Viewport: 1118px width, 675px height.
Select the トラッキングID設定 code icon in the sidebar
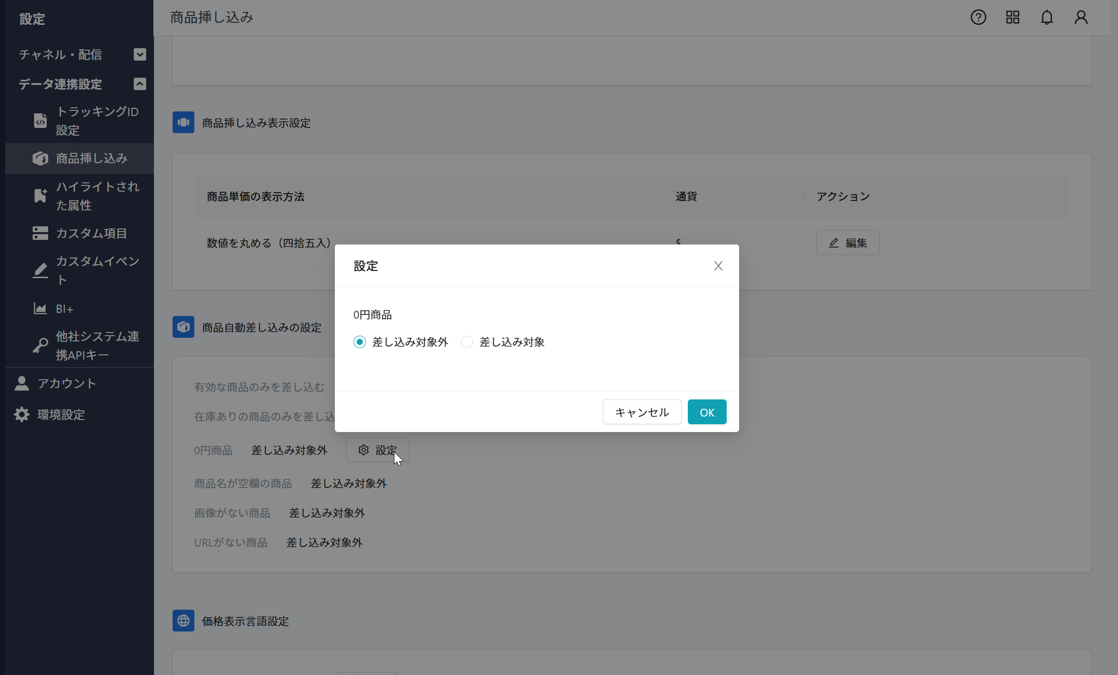(x=40, y=121)
